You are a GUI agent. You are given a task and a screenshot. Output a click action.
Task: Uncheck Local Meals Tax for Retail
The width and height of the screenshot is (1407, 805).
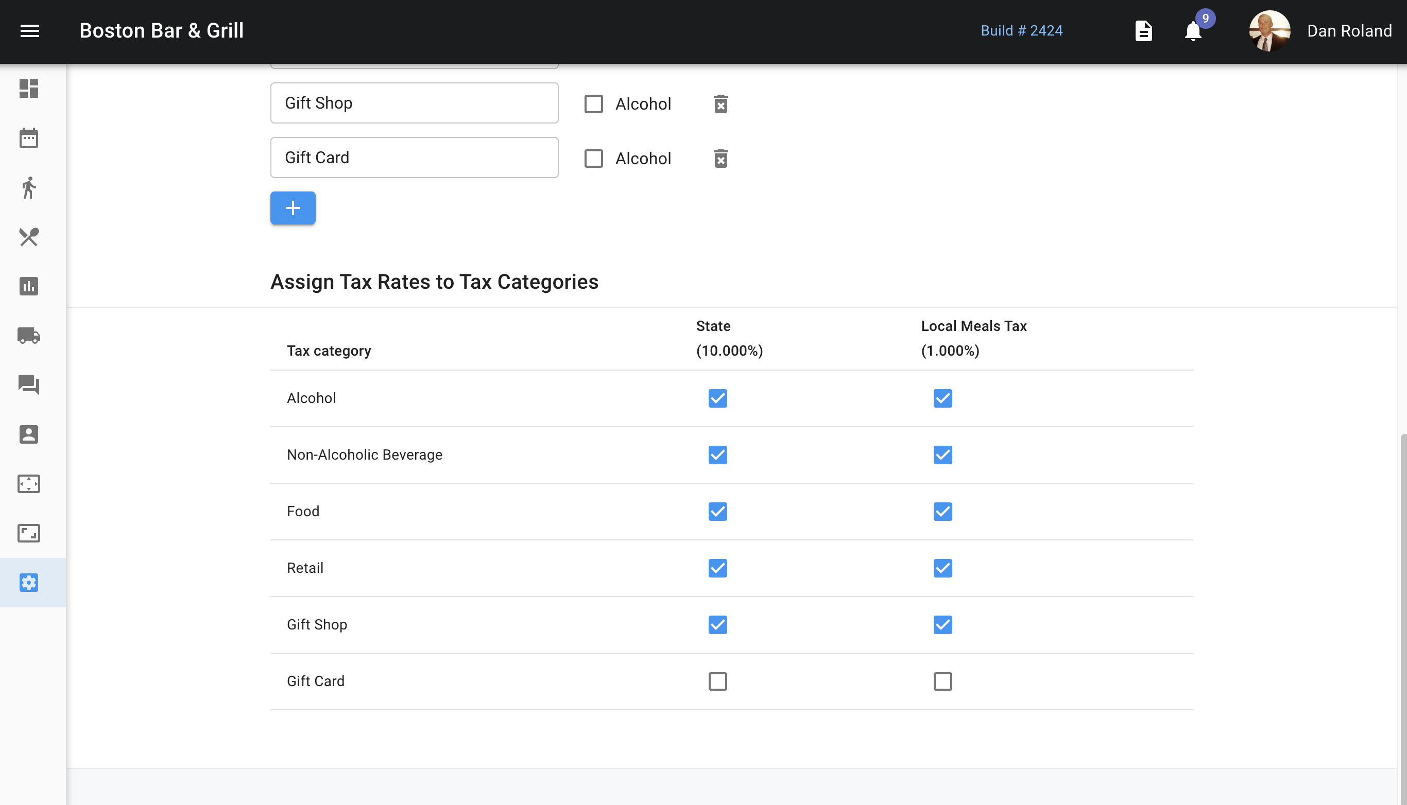(x=942, y=568)
